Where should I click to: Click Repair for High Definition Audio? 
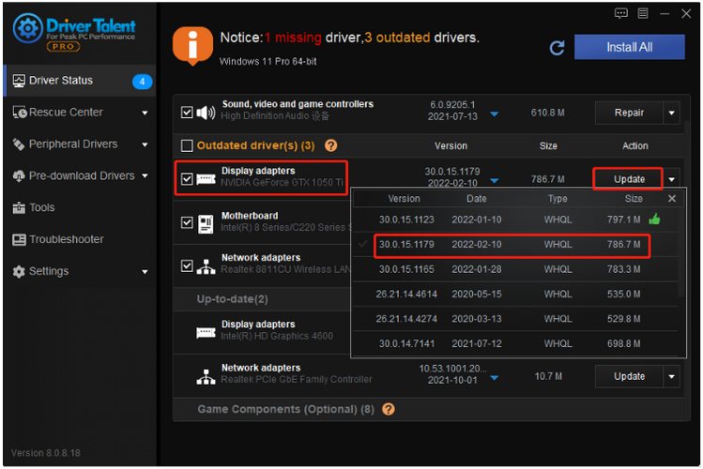click(x=629, y=113)
